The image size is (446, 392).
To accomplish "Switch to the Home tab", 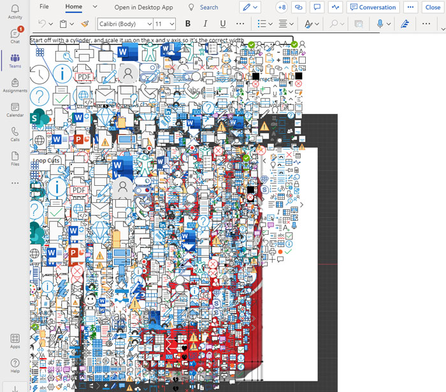I will (x=74, y=7).
